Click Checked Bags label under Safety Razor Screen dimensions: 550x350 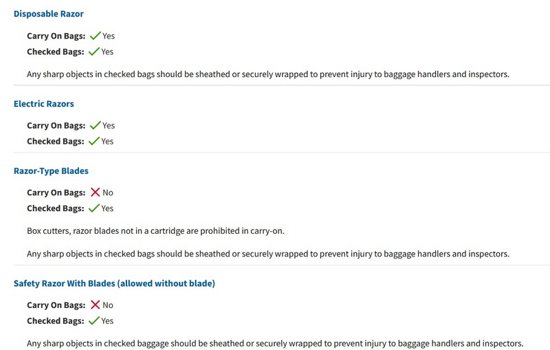tap(56, 321)
